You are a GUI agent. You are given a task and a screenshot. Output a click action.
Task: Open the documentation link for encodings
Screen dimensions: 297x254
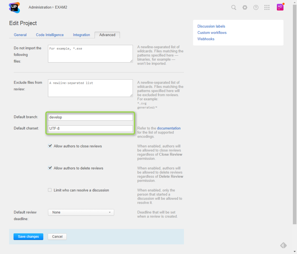tap(169, 128)
